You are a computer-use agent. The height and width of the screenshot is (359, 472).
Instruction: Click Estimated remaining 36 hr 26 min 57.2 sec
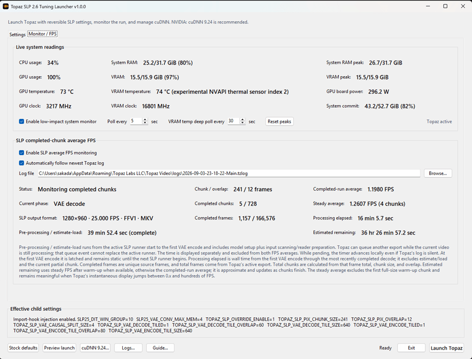(388, 233)
